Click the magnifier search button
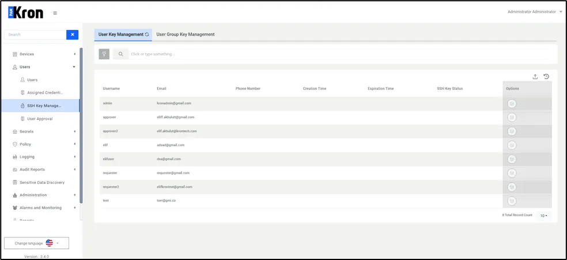 point(120,54)
